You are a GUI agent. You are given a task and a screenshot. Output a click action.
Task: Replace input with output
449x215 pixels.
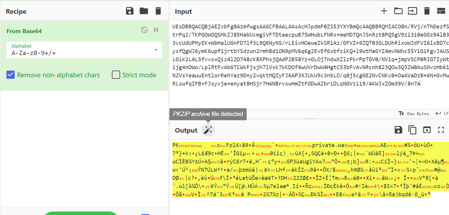tap(426, 130)
